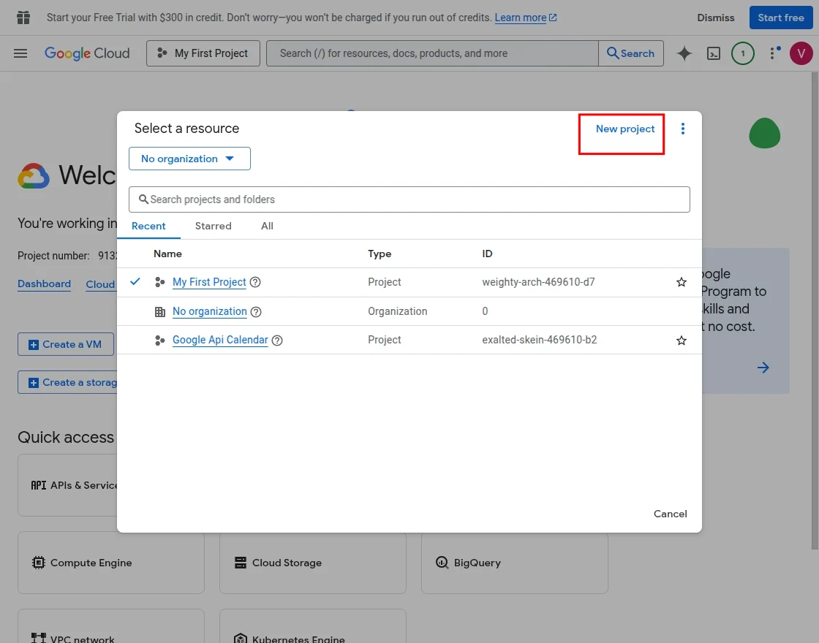The height and width of the screenshot is (643, 819).
Task: Click the New project button
Action: point(625,129)
